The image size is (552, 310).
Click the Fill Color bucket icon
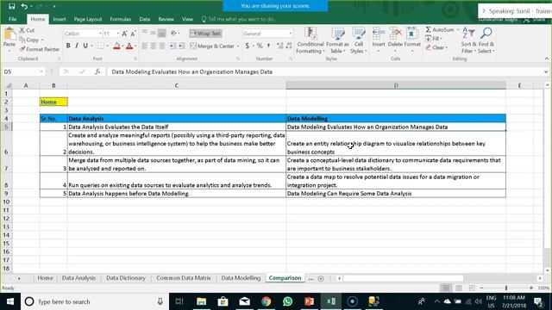[116, 46]
